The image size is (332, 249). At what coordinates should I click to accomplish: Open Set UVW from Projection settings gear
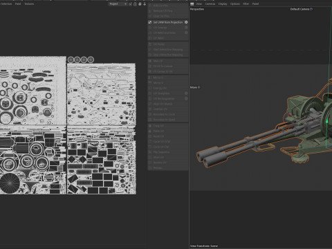pyautogui.click(x=186, y=22)
